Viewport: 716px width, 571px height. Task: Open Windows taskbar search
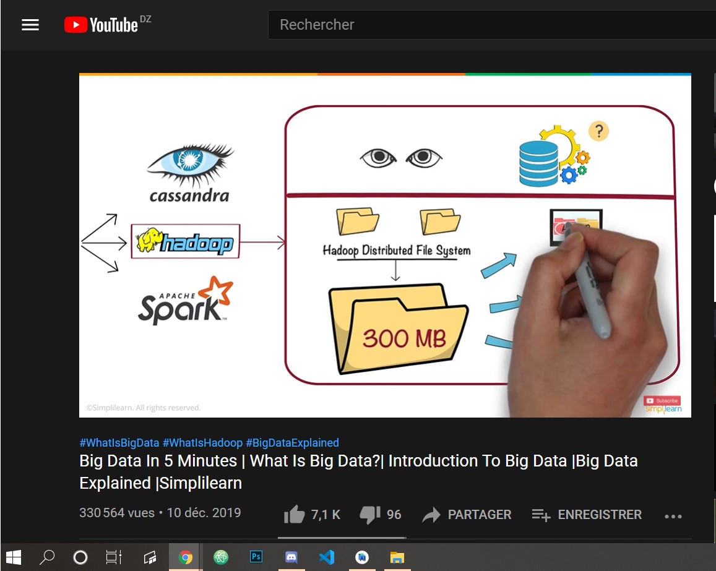[x=46, y=557]
